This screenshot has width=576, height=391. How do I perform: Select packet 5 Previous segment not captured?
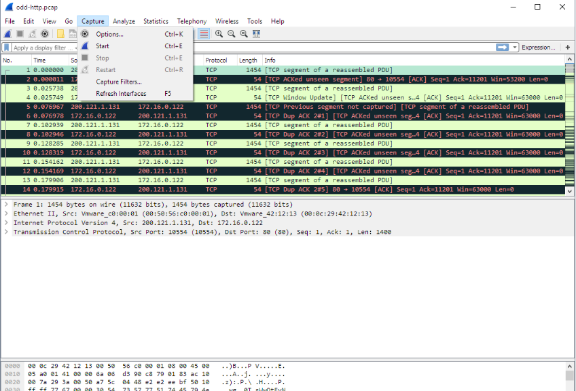click(x=283, y=107)
